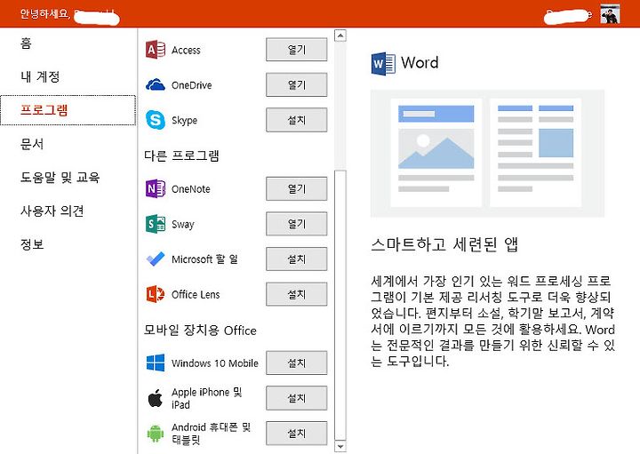
Task: Click the OneDrive cloud icon
Action: 156,84
